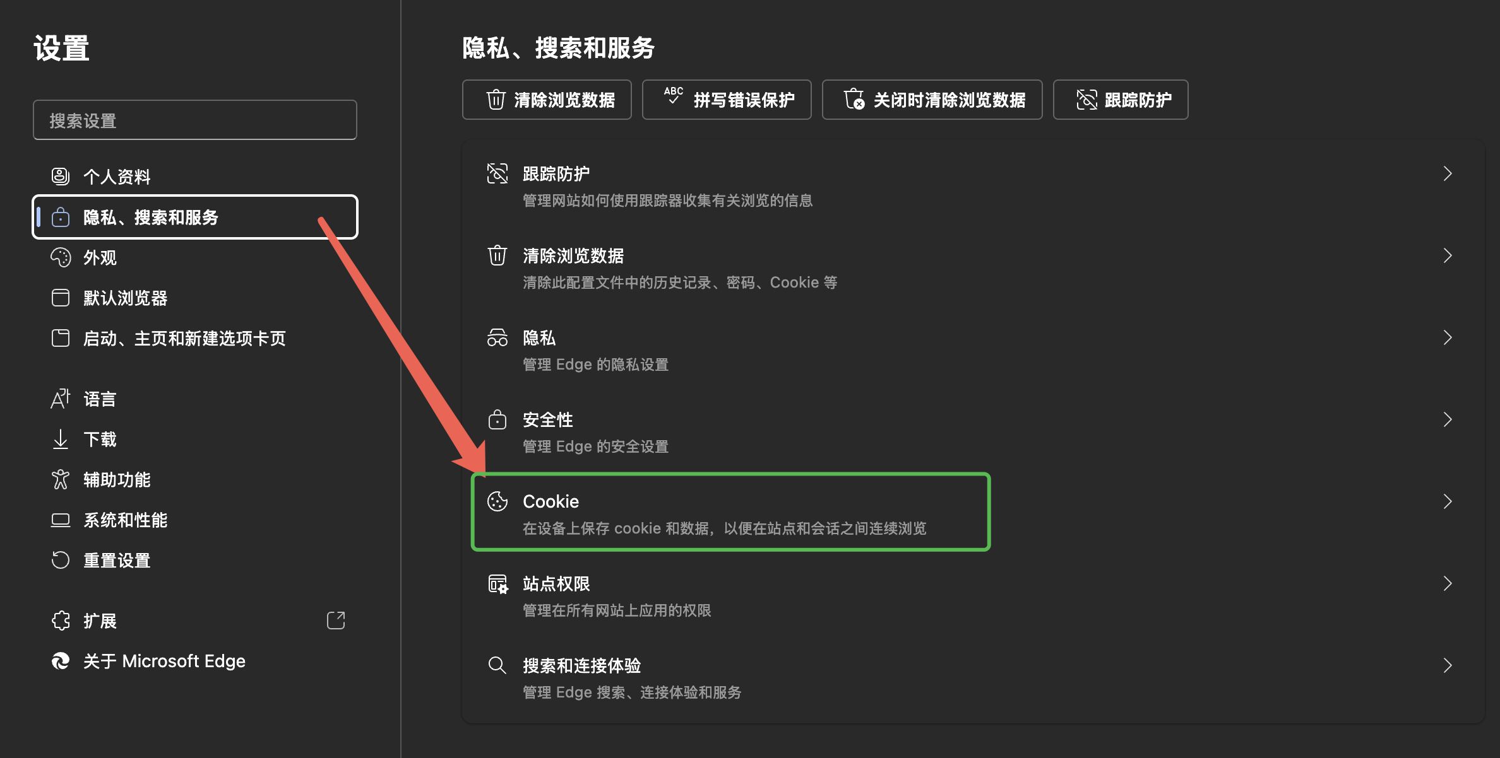Click the trash icon in 清除浏览数据 top button
Screen dimensions: 1500x758
pos(496,100)
